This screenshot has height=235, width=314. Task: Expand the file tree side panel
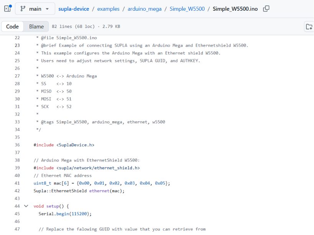click(8, 8)
